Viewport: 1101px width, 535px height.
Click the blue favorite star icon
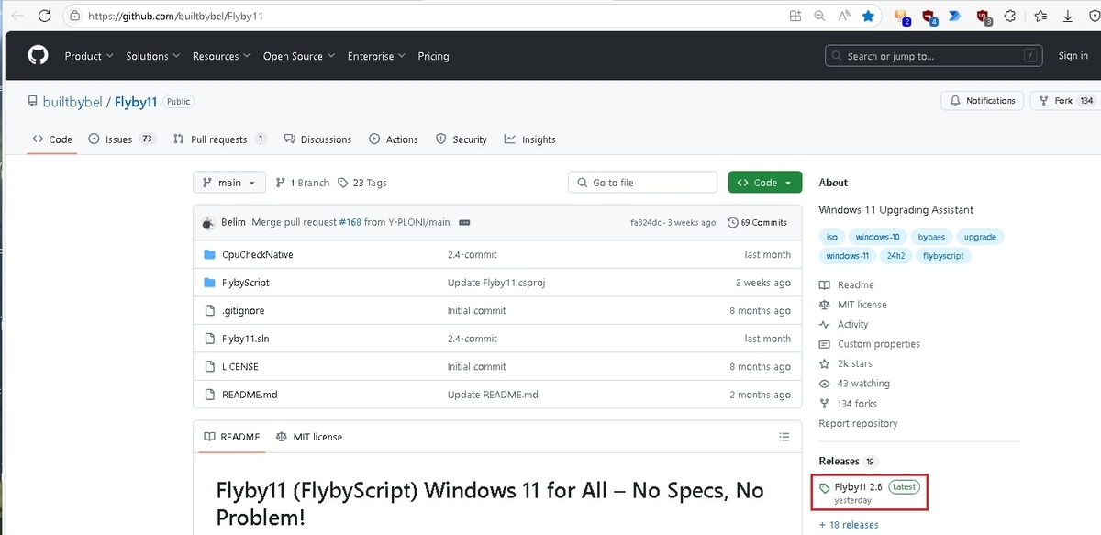coord(868,16)
